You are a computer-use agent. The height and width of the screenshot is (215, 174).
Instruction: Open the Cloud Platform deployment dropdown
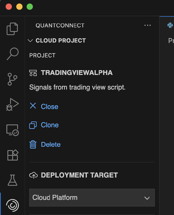(92, 198)
